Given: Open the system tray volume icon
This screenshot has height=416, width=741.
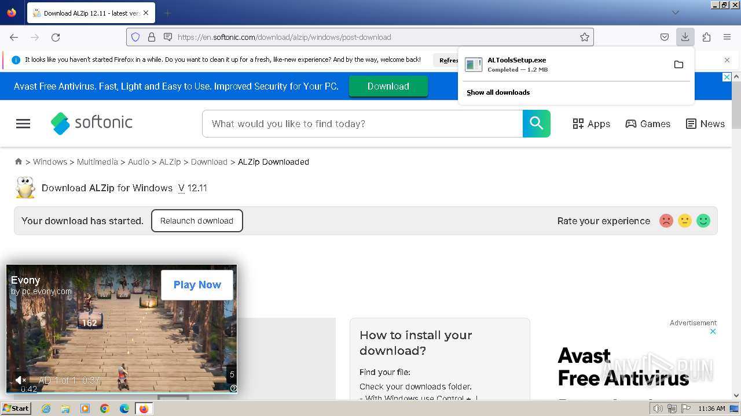Looking at the screenshot, I should (x=658, y=408).
